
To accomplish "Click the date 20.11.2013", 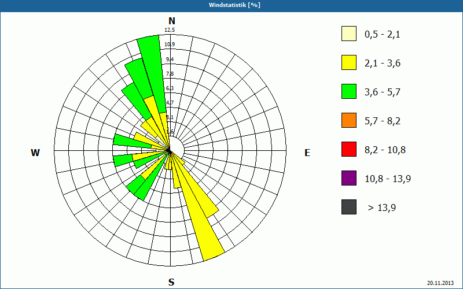I will click(x=440, y=283).
